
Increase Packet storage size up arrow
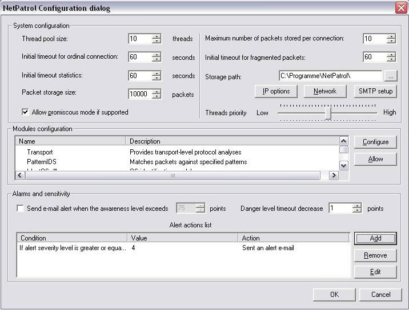[157, 92]
